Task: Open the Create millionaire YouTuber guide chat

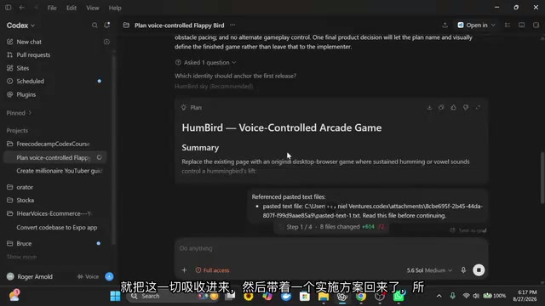Action: (x=60, y=171)
